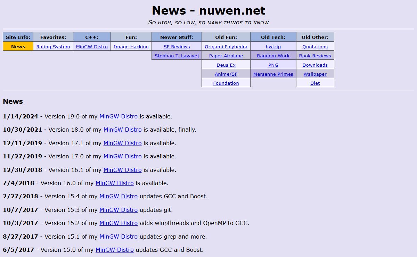417x257 pixels.
Task: Select the Old Other: column header
Action: click(315, 37)
